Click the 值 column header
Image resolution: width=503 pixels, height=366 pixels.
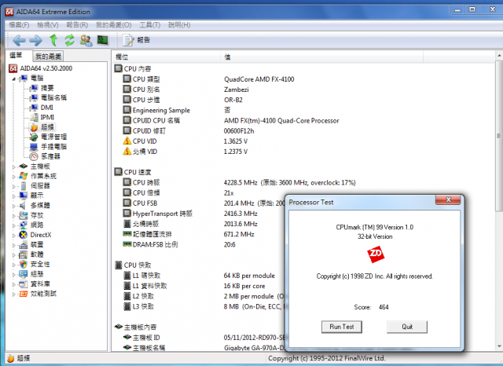click(321, 57)
